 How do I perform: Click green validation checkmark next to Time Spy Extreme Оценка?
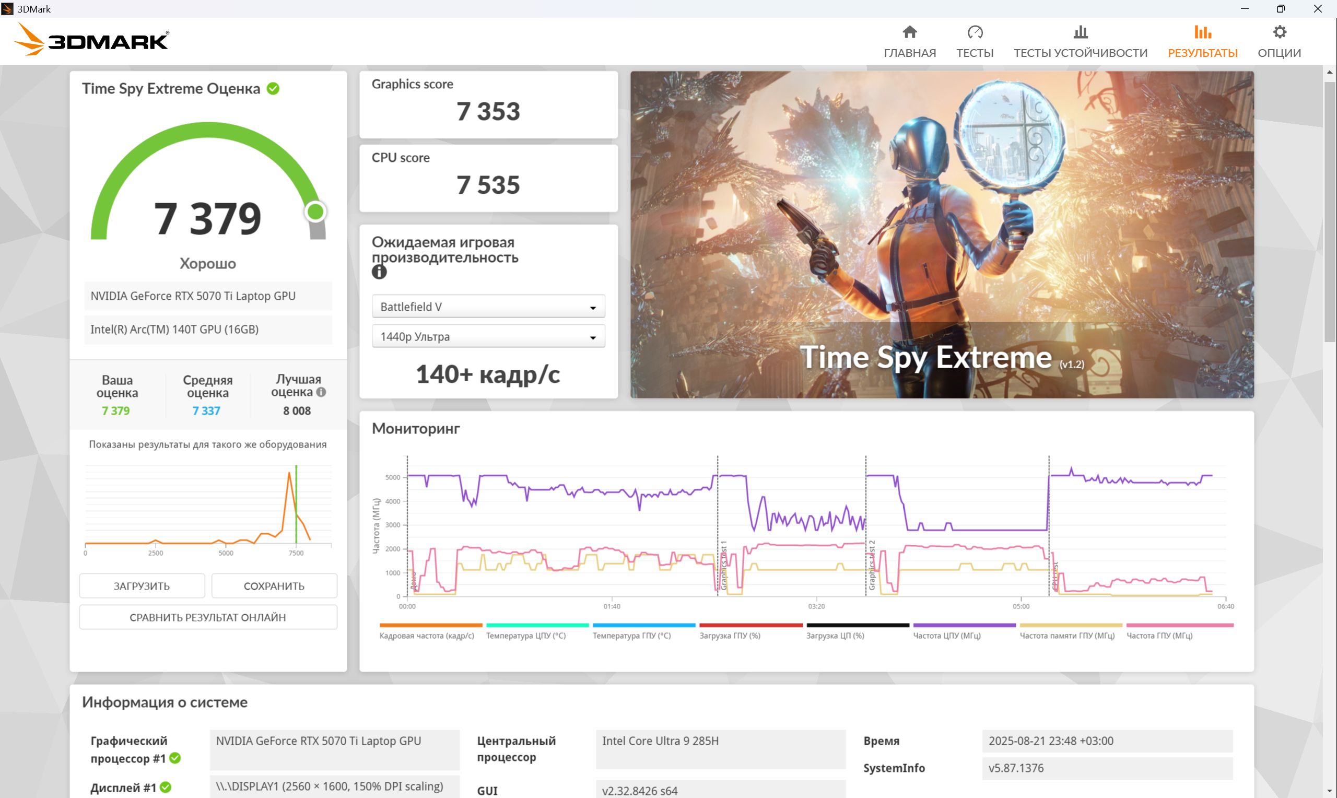(x=273, y=89)
